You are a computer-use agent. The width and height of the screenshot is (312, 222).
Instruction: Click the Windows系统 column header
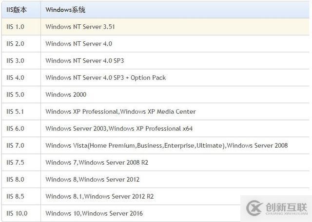click(x=65, y=10)
